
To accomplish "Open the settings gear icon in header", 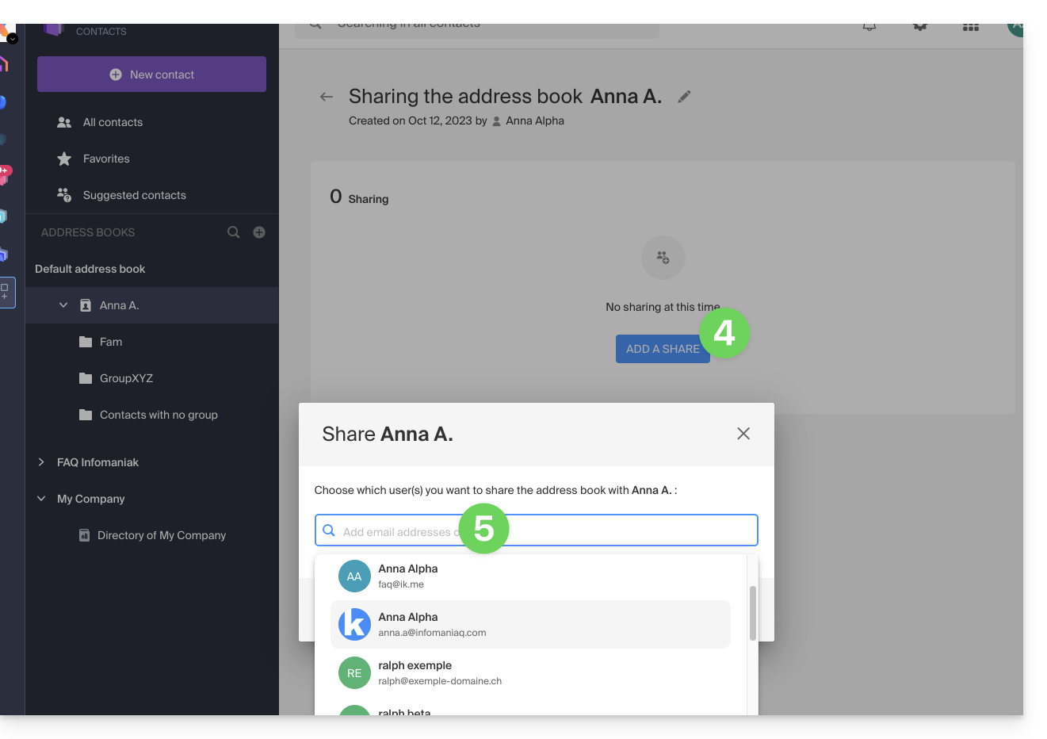I will tap(920, 27).
